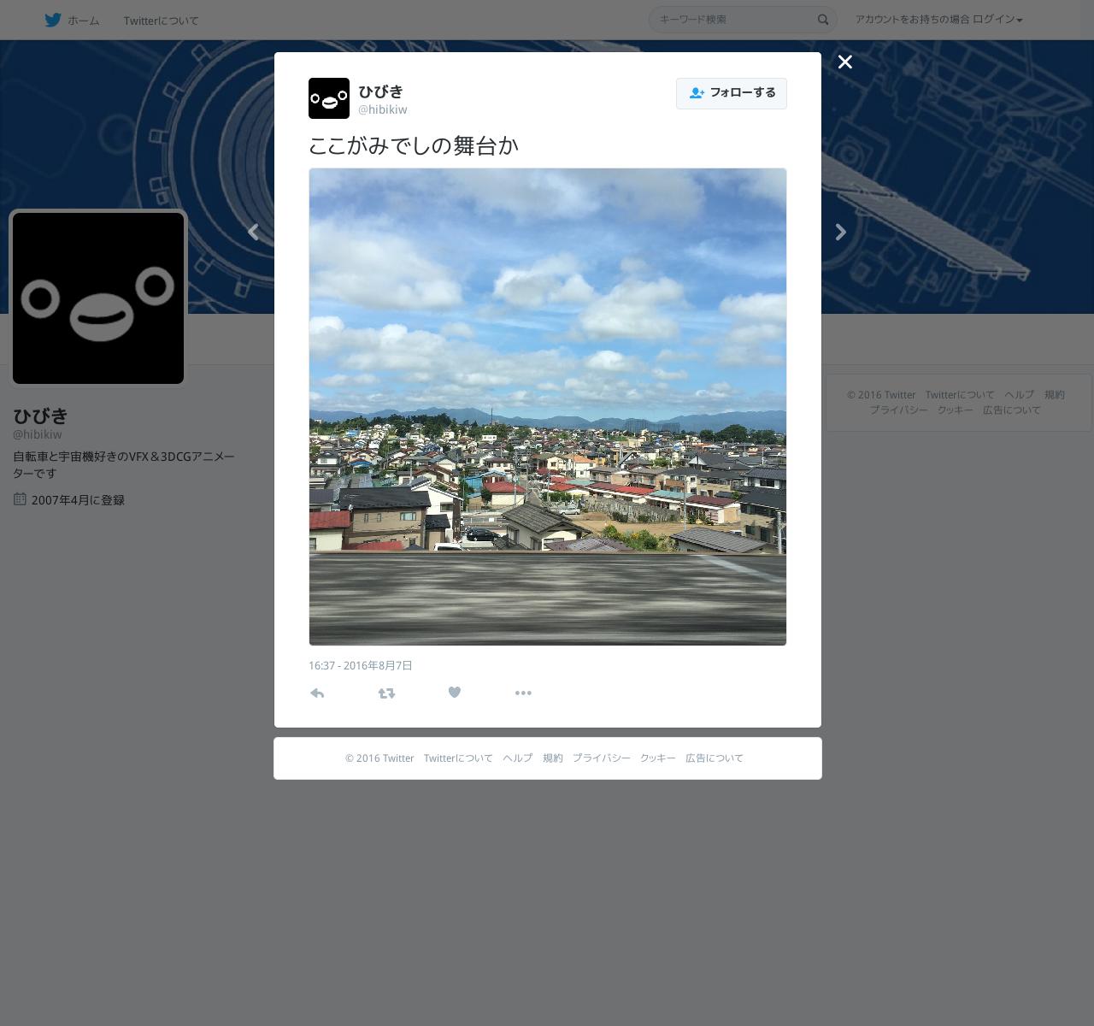
Task: Select tweet text ここがみでしの舞台か
Action: (x=414, y=145)
